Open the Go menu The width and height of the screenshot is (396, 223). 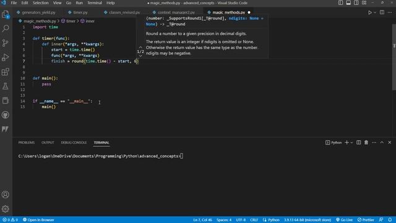pyautogui.click(x=69, y=2)
